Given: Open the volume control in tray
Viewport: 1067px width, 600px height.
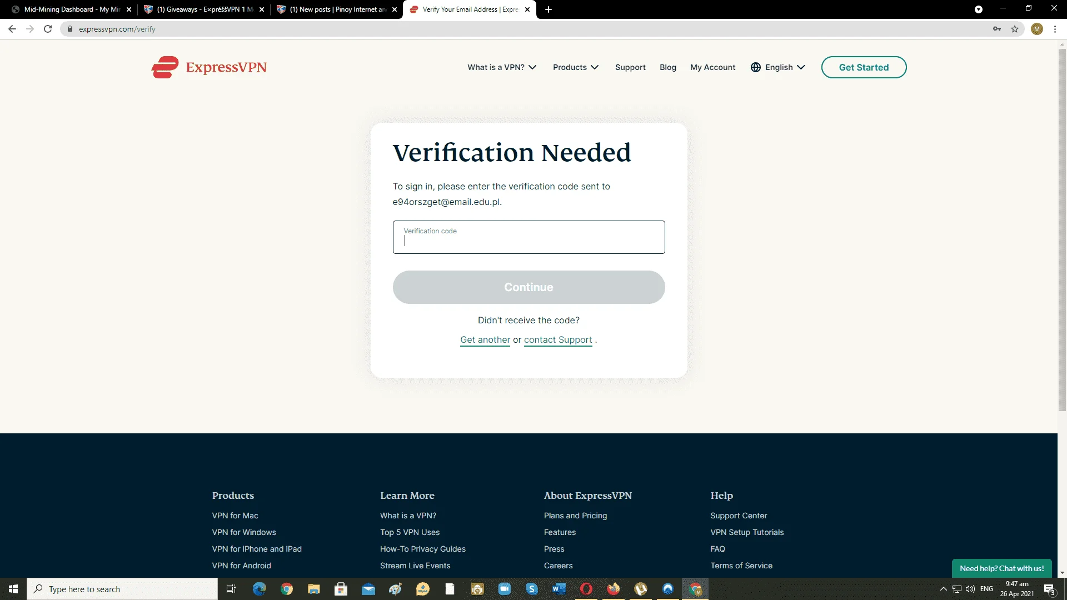Looking at the screenshot, I should click(x=970, y=589).
